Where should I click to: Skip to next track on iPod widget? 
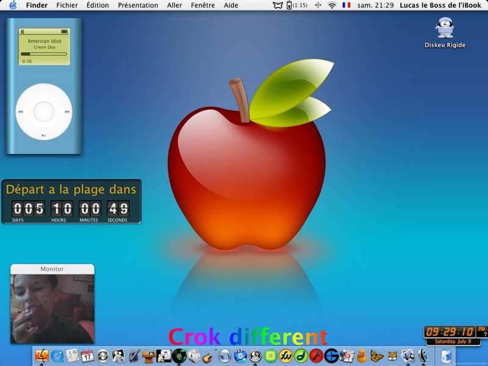click(67, 112)
